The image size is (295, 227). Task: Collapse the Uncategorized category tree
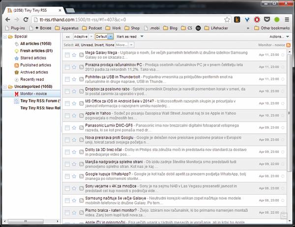[x=5, y=87]
